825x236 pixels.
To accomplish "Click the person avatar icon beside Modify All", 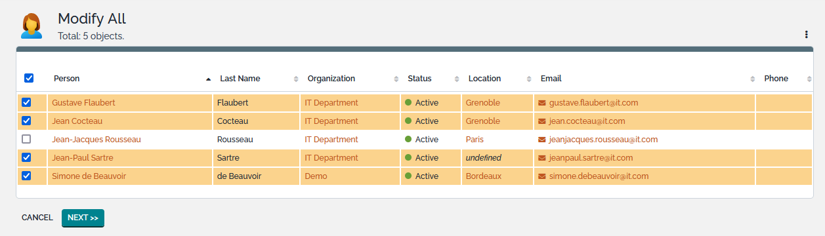I will 32,26.
